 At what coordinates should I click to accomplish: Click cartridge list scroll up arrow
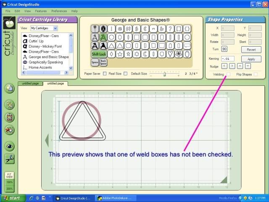[x=71, y=35]
